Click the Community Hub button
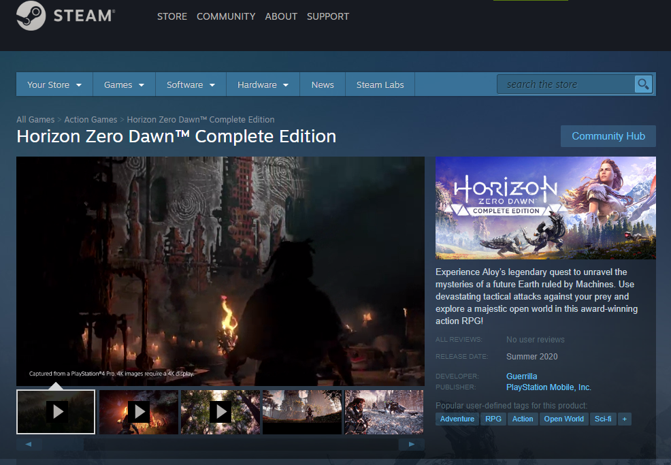Screen dimensions: 671x465 pos(608,136)
